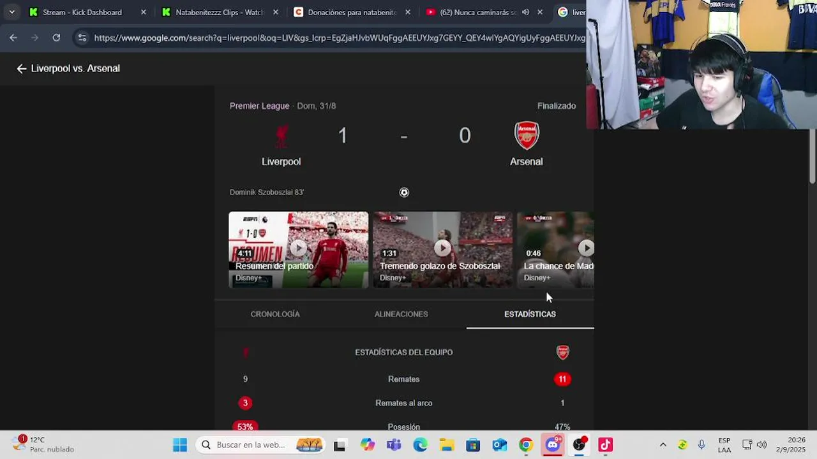Open the Windows Start menu

pyautogui.click(x=180, y=445)
